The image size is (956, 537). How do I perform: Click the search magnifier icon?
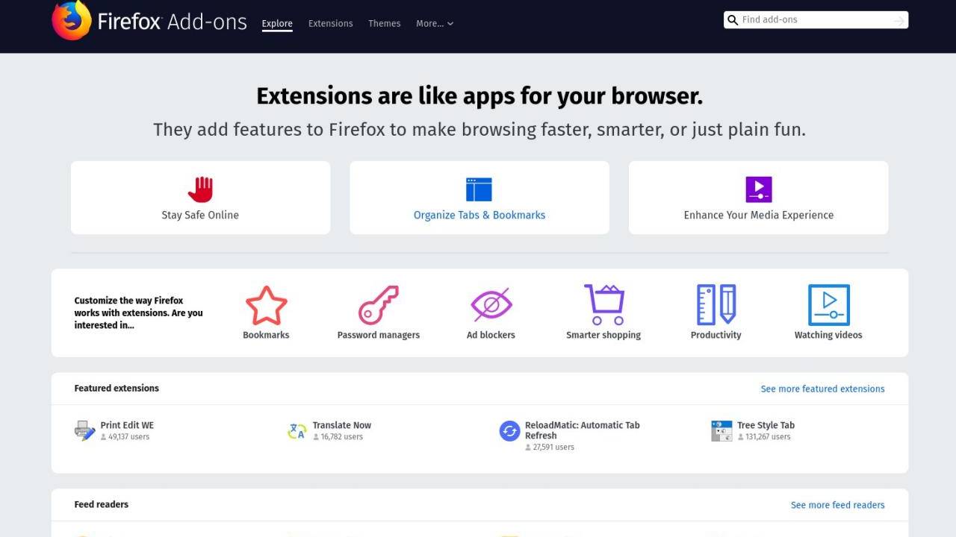[x=733, y=20]
